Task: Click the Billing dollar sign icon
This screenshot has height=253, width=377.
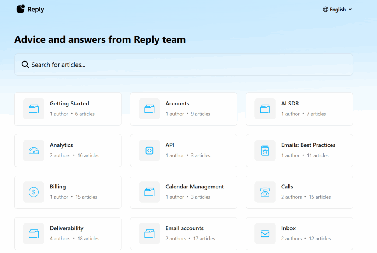Action: 34,192
